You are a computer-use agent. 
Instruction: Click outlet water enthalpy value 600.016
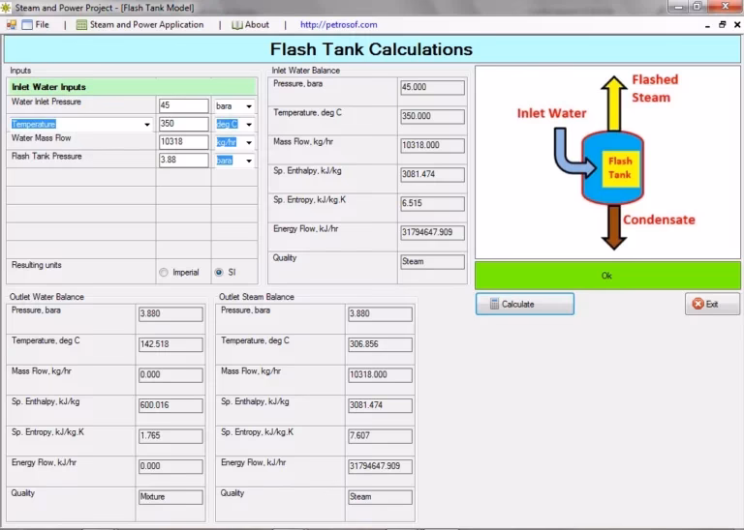(170, 405)
